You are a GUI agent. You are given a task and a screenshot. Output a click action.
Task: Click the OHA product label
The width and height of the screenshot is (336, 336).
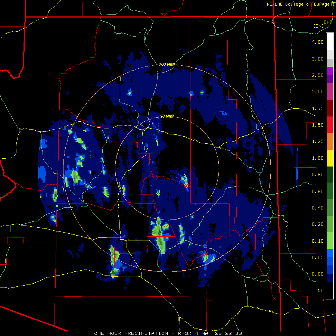click(328, 22)
